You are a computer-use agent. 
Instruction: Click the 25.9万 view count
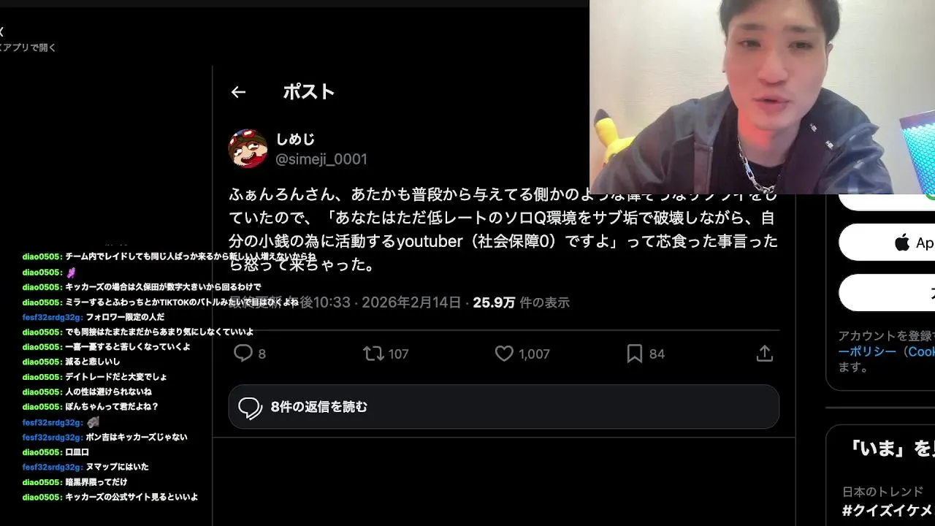[494, 302]
